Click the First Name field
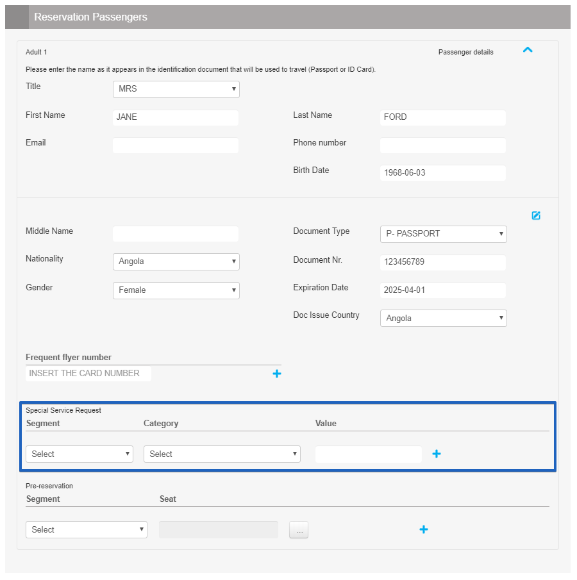Screen dimensions: 577x580 pyautogui.click(x=176, y=117)
